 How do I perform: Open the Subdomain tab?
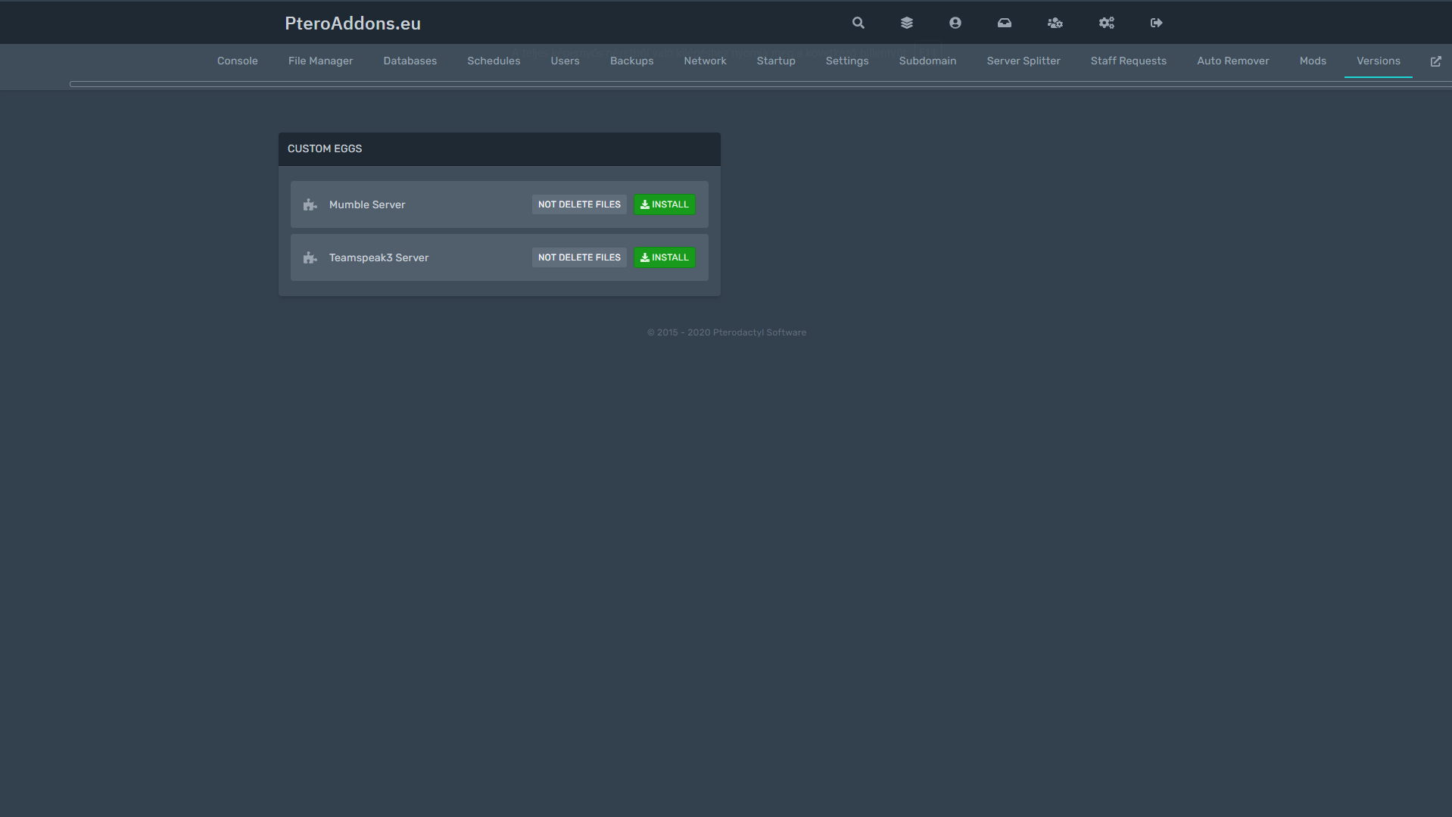[927, 61]
